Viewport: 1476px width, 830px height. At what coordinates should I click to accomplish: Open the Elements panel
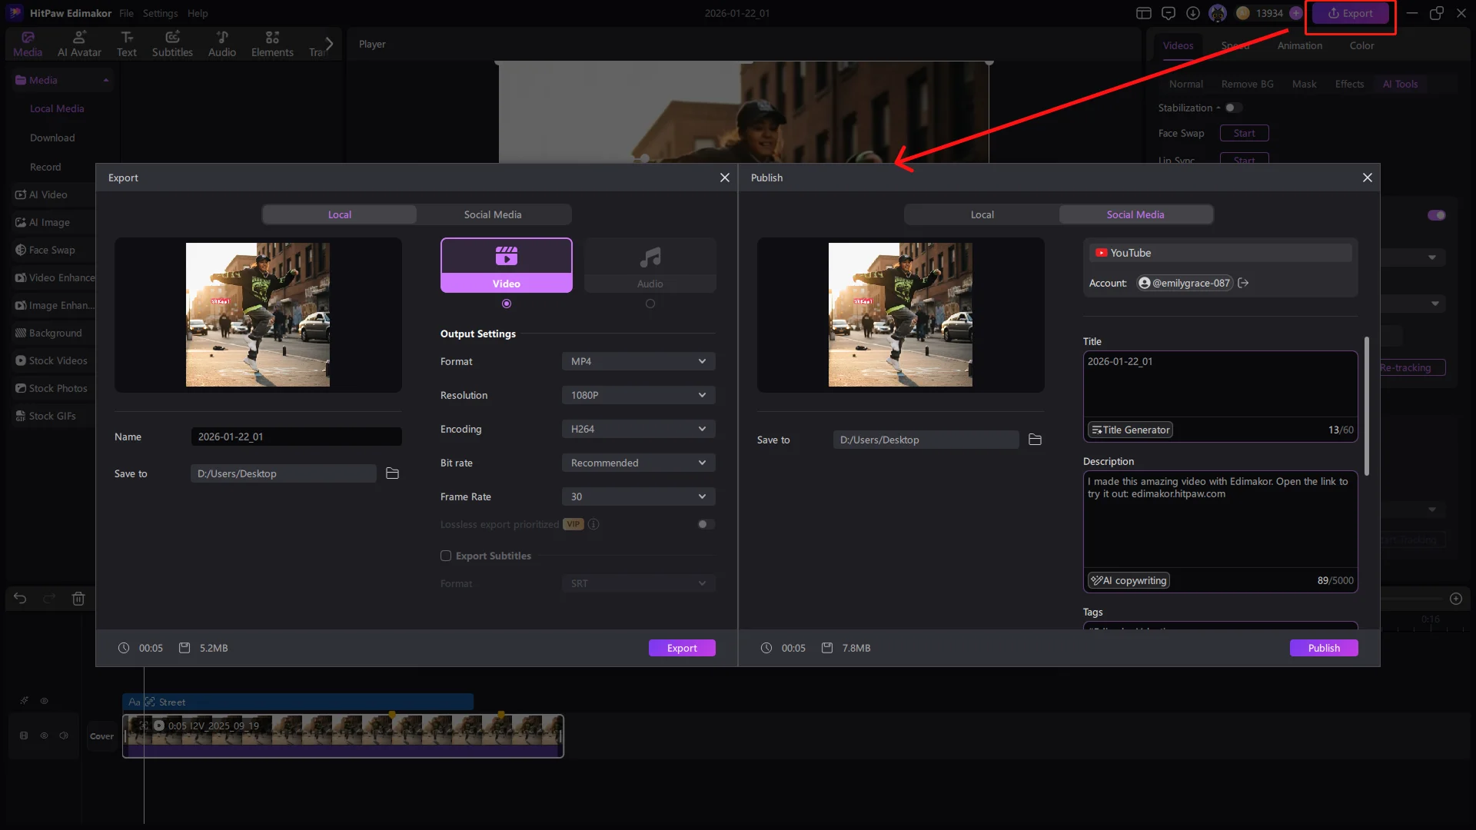[x=271, y=43]
